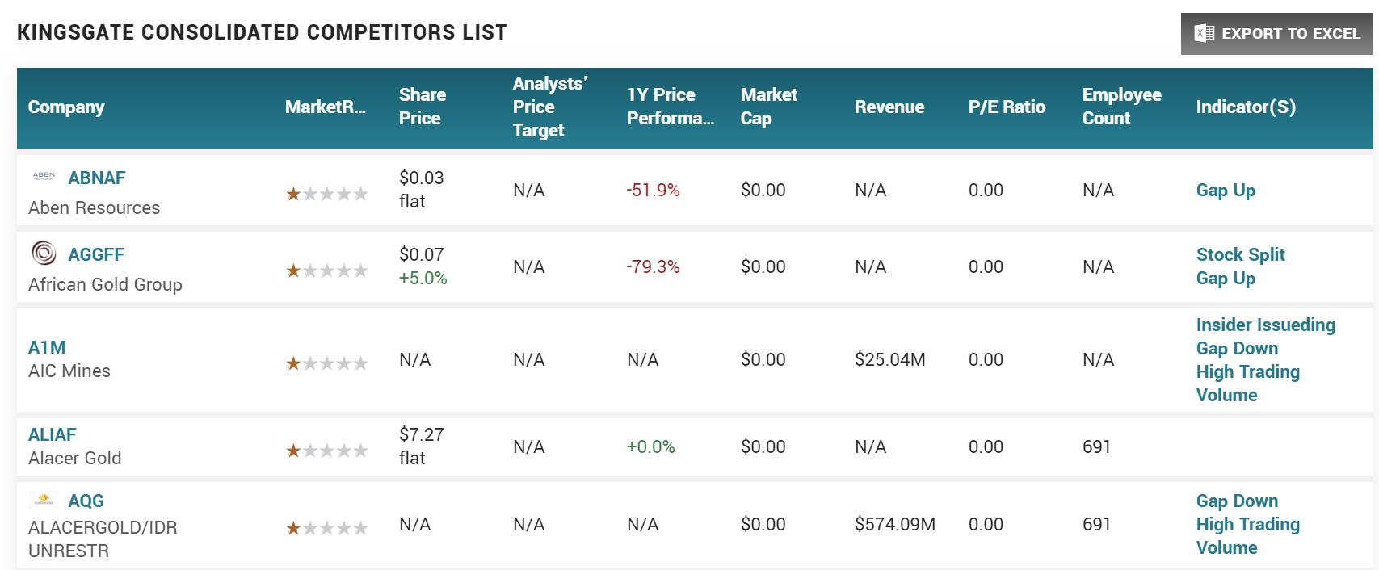The height and width of the screenshot is (570, 1379).
Task: Click the star rating for Aben Resources
Action: 327,194
